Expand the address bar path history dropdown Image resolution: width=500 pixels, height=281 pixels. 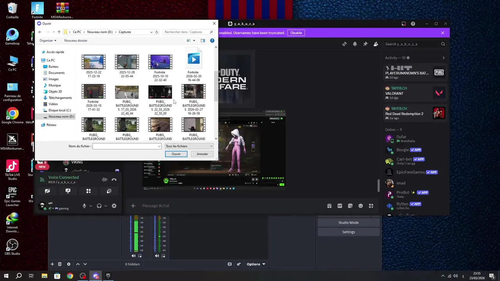click(151, 32)
